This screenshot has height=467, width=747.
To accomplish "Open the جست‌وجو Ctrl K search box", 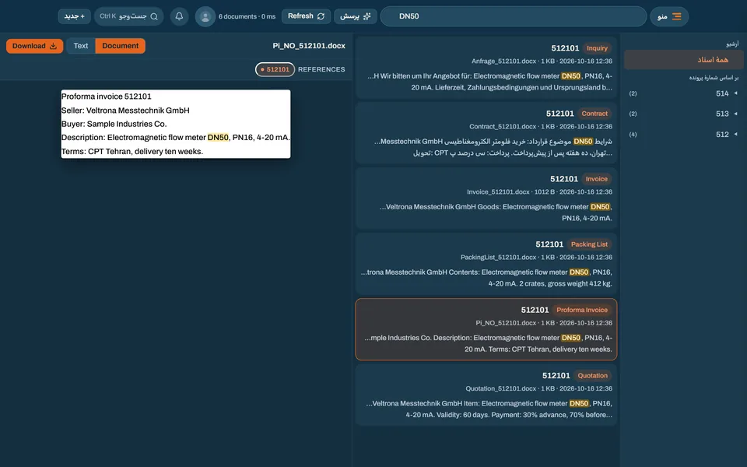I will pyautogui.click(x=128, y=16).
